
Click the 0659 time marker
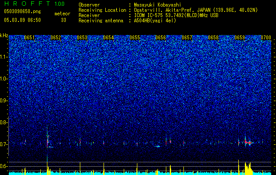[x=240, y=38]
